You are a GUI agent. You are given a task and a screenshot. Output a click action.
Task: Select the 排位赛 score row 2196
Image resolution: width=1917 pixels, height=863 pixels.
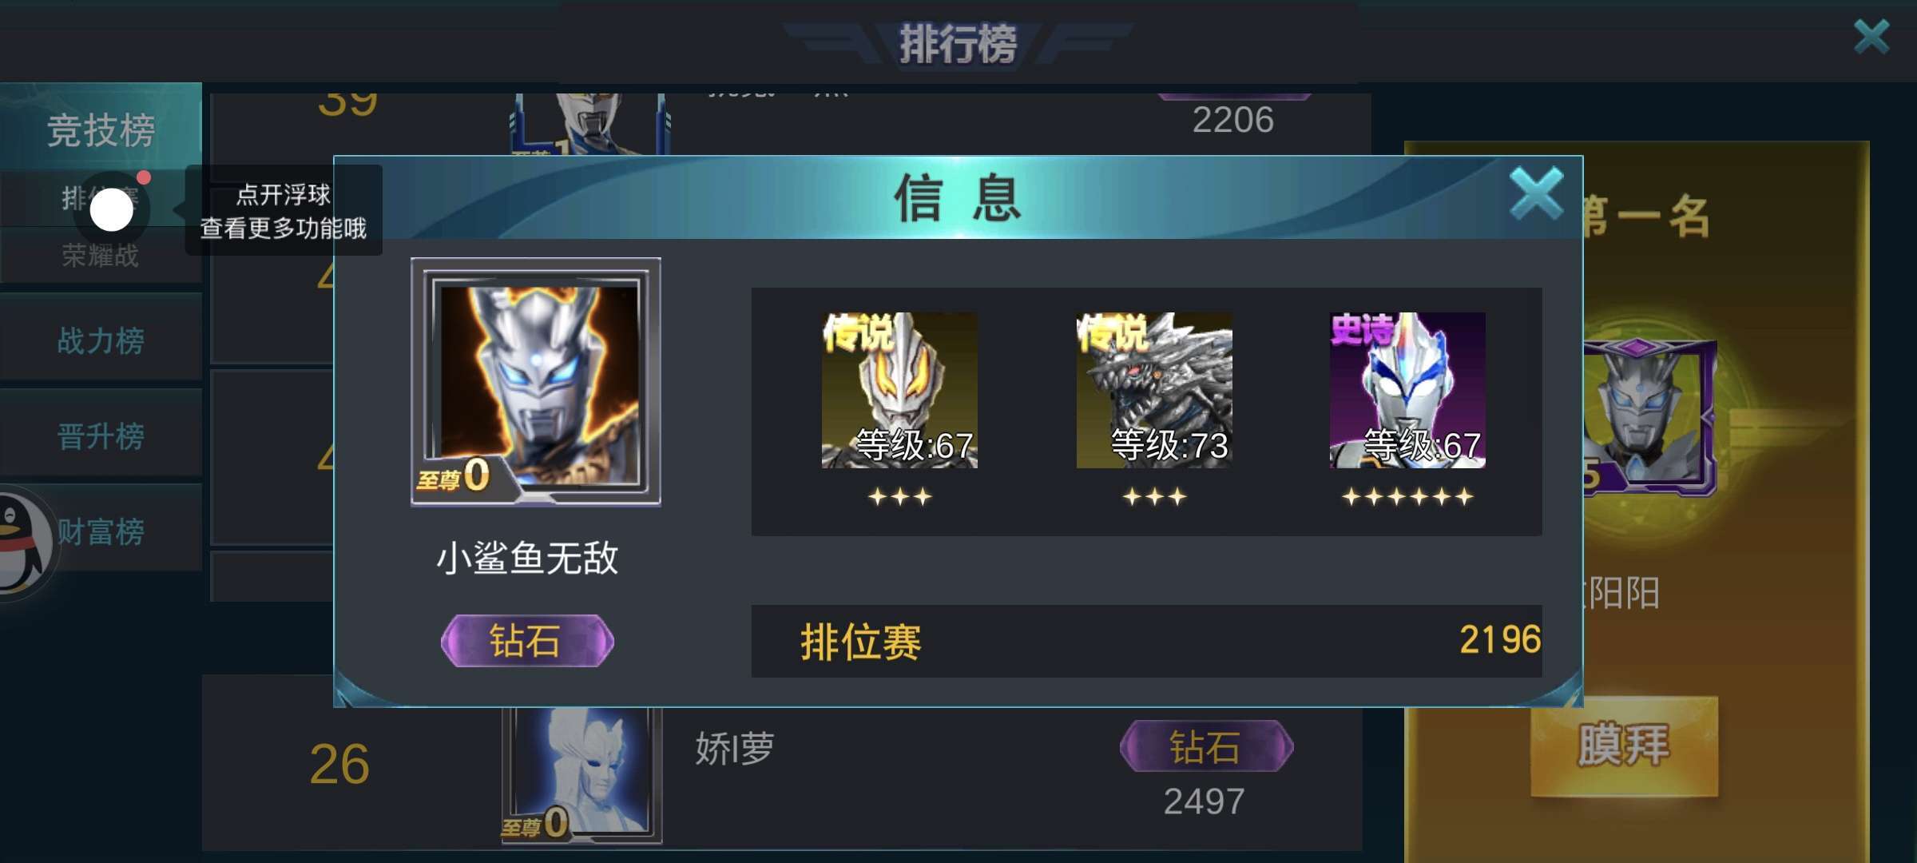click(1146, 641)
